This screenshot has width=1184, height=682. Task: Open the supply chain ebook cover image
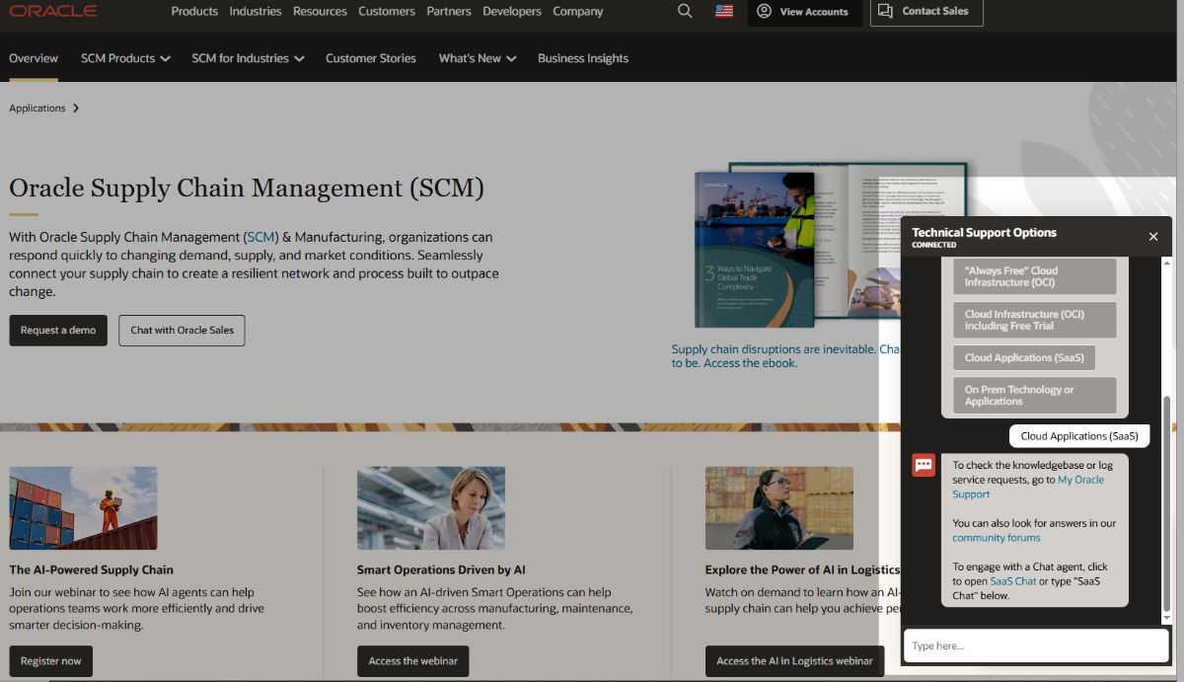[755, 250]
